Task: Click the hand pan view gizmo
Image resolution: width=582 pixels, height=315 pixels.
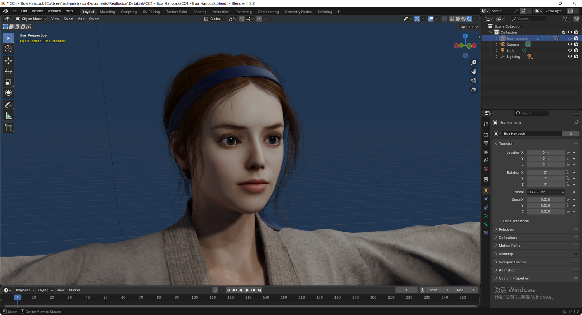Action: pyautogui.click(x=474, y=71)
